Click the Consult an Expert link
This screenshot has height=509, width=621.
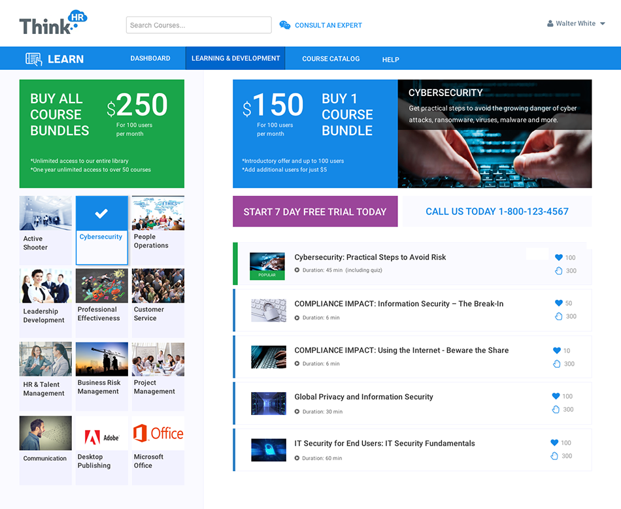[328, 25]
